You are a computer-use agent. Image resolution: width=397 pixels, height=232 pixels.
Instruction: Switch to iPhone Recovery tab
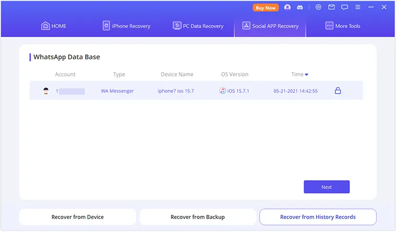coord(127,26)
